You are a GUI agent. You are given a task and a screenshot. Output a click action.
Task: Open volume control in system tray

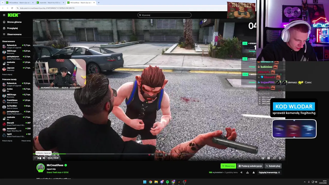(316, 182)
